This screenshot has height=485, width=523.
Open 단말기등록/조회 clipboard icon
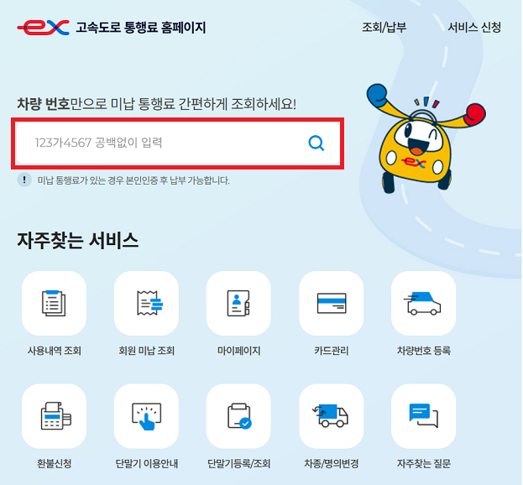click(238, 416)
